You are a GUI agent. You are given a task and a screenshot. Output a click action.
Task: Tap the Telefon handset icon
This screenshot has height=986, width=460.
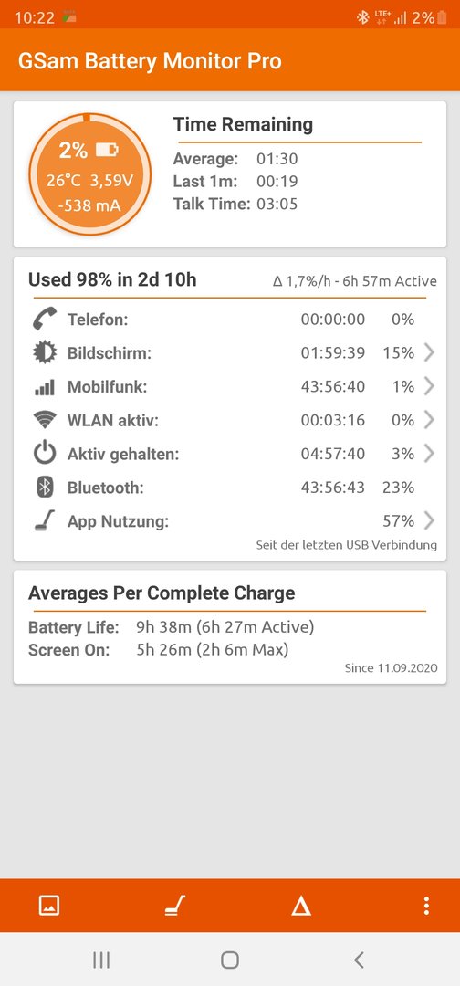coord(45,319)
